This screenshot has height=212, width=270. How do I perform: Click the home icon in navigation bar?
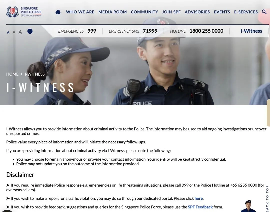[x=58, y=12]
